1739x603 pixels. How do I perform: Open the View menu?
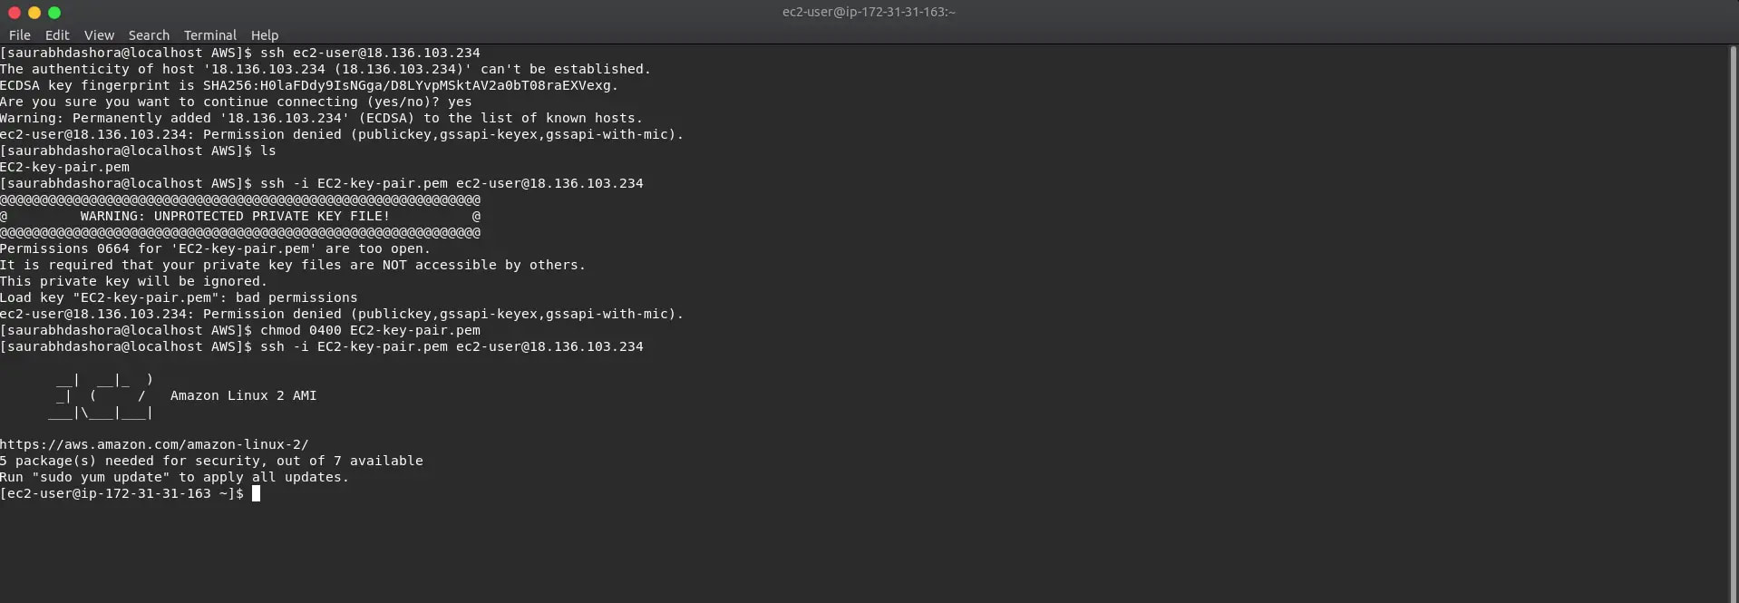99,35
